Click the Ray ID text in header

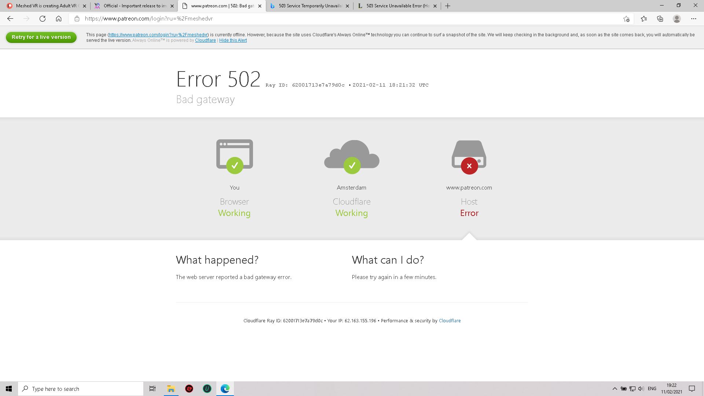[305, 85]
